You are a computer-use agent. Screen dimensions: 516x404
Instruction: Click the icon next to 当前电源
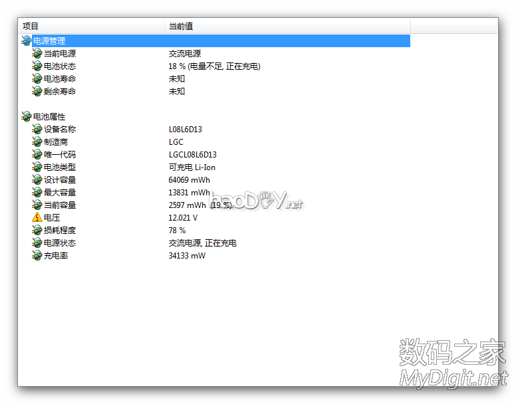click(x=37, y=54)
